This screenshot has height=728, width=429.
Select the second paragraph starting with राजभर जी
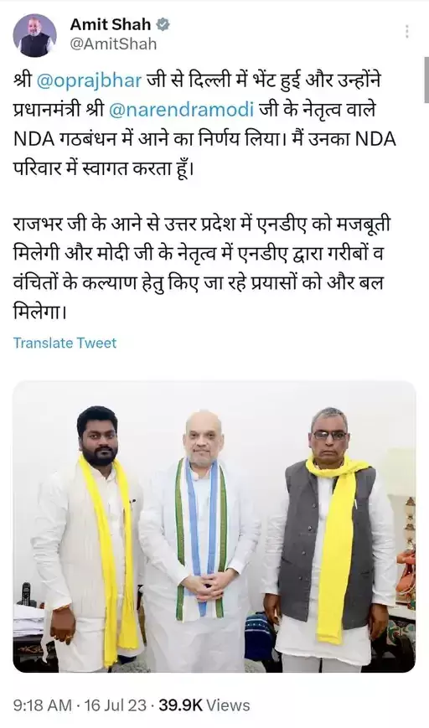(203, 267)
